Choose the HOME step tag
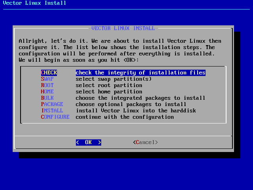 coord(47,92)
